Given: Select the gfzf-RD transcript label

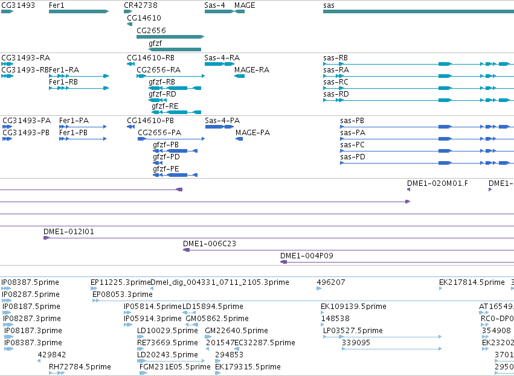Looking at the screenshot, I should [162, 94].
